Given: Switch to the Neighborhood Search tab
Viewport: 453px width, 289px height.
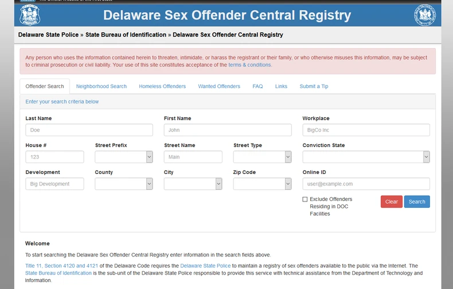Looking at the screenshot, I should [x=101, y=86].
